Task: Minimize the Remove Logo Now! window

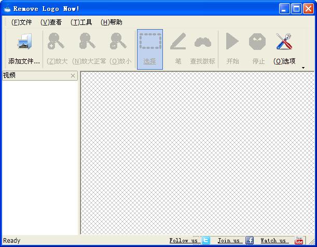Action: pos(284,9)
